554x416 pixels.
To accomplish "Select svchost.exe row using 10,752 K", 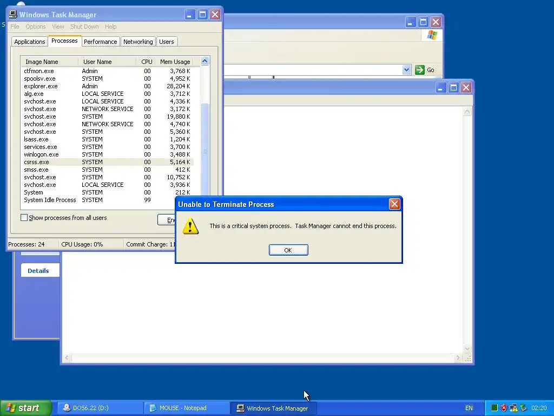I will click(x=107, y=177).
